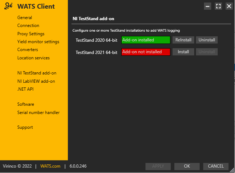The height and width of the screenshot is (173, 235).
Task: Confirm with the OK button
Action: tap(187, 166)
